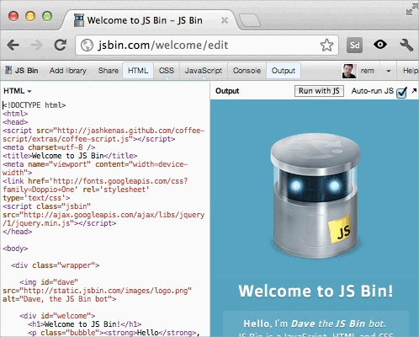Click the jsbin.com address bar
Image resolution: width=419 pixels, height=337 pixels.
coord(207,45)
